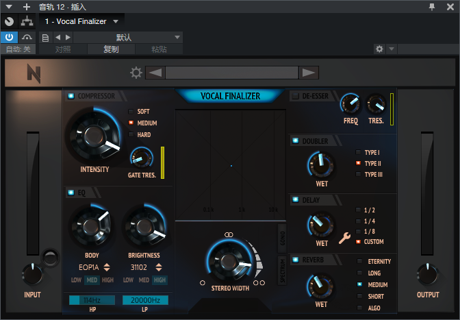Click the 复制 copy button
This screenshot has width=460, height=320.
(x=111, y=49)
